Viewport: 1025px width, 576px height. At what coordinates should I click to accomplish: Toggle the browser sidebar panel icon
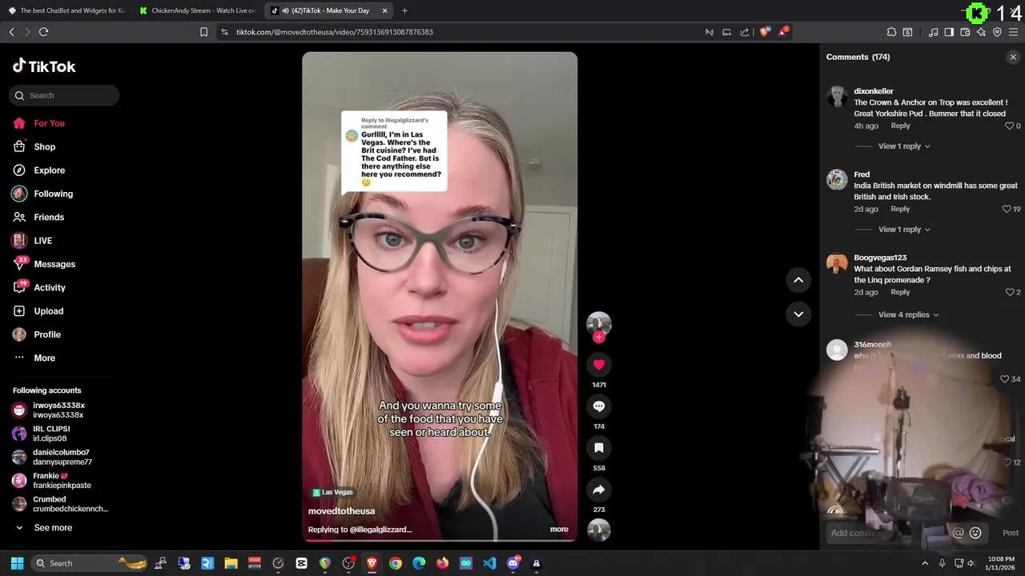tap(949, 32)
